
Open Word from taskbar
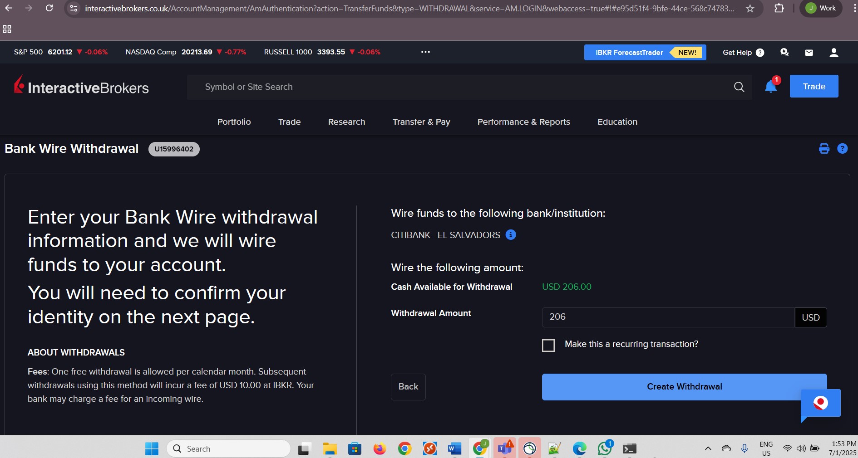coord(454,448)
